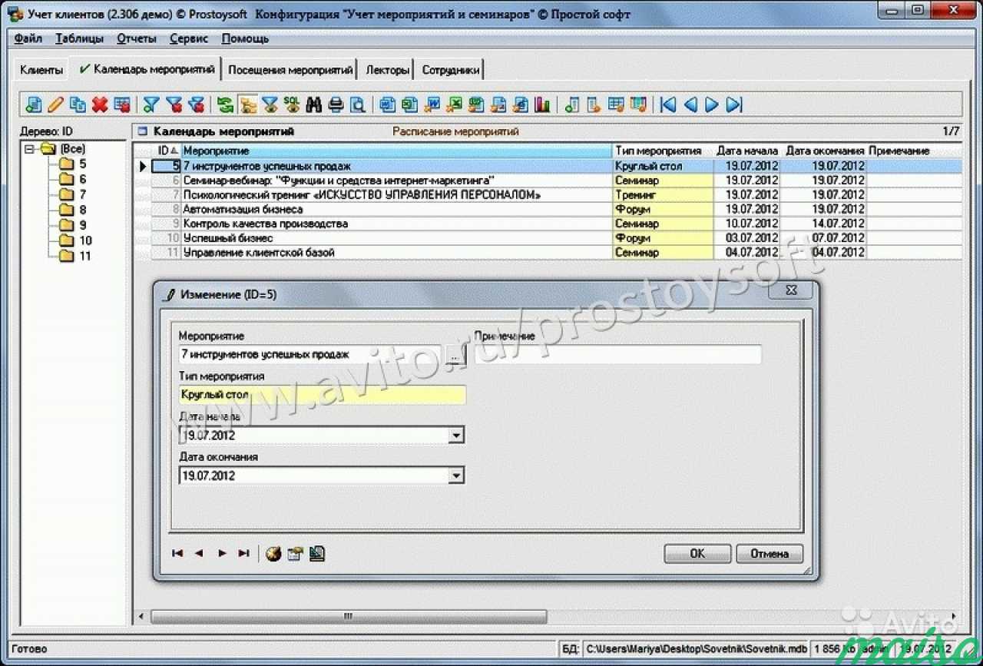Click the Отмена button
The image size is (983, 666).
point(770,553)
